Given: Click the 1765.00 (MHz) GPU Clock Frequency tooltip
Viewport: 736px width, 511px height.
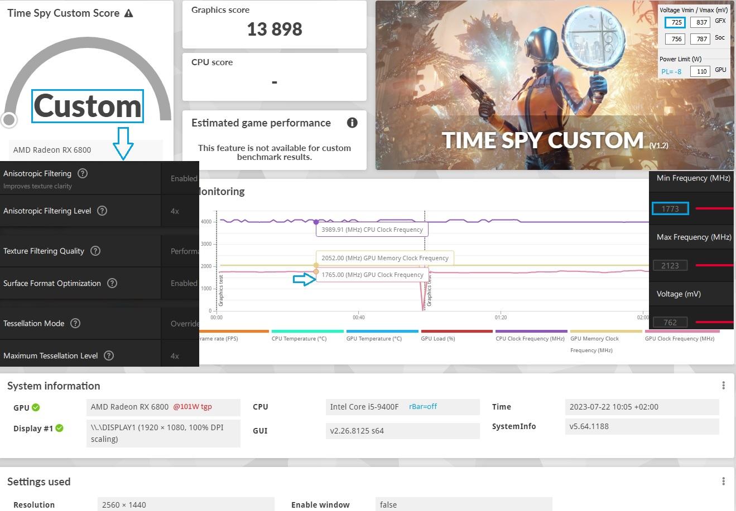Looking at the screenshot, I should tap(372, 275).
